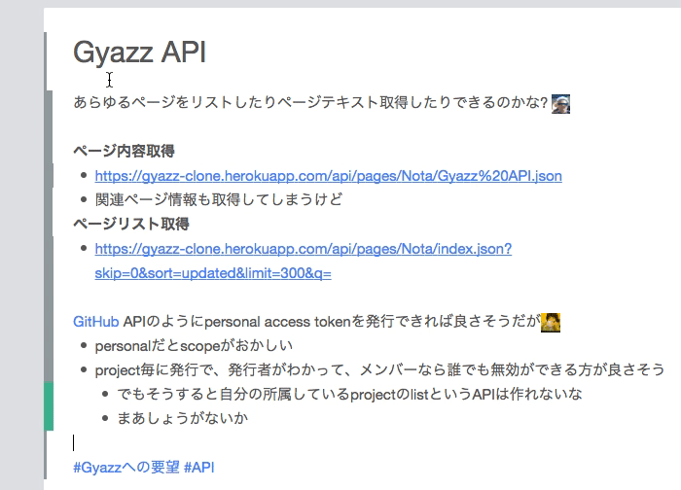Click the opening line あらゆるページをリストしたり

coord(310,102)
